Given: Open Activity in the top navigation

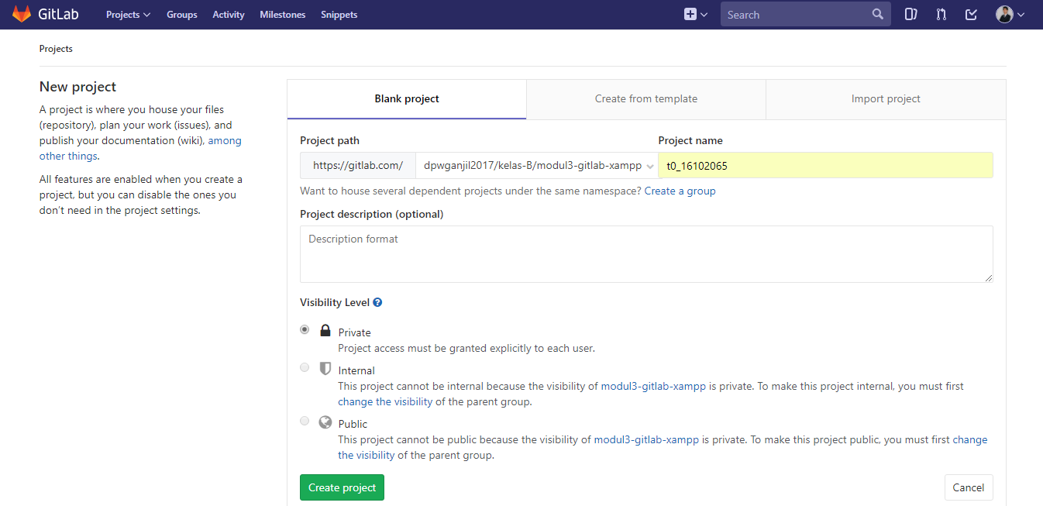Looking at the screenshot, I should point(229,15).
